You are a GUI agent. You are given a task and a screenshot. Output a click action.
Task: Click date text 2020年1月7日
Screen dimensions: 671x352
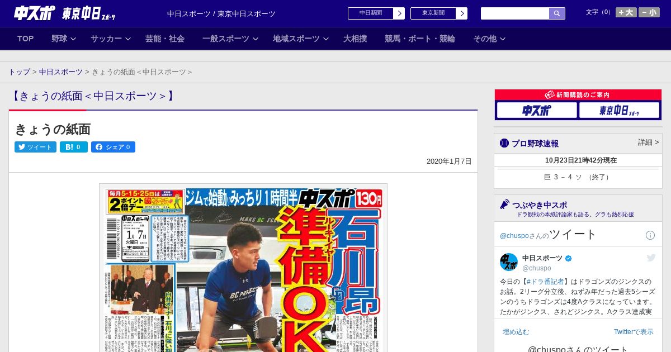coord(449,161)
